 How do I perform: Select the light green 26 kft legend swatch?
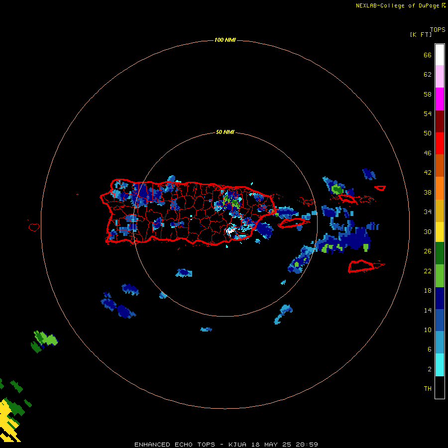tap(440, 275)
